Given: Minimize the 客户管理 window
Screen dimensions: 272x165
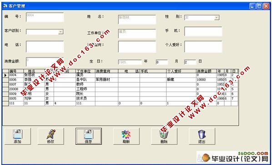Looking at the screenshot, I should pos(252,6).
